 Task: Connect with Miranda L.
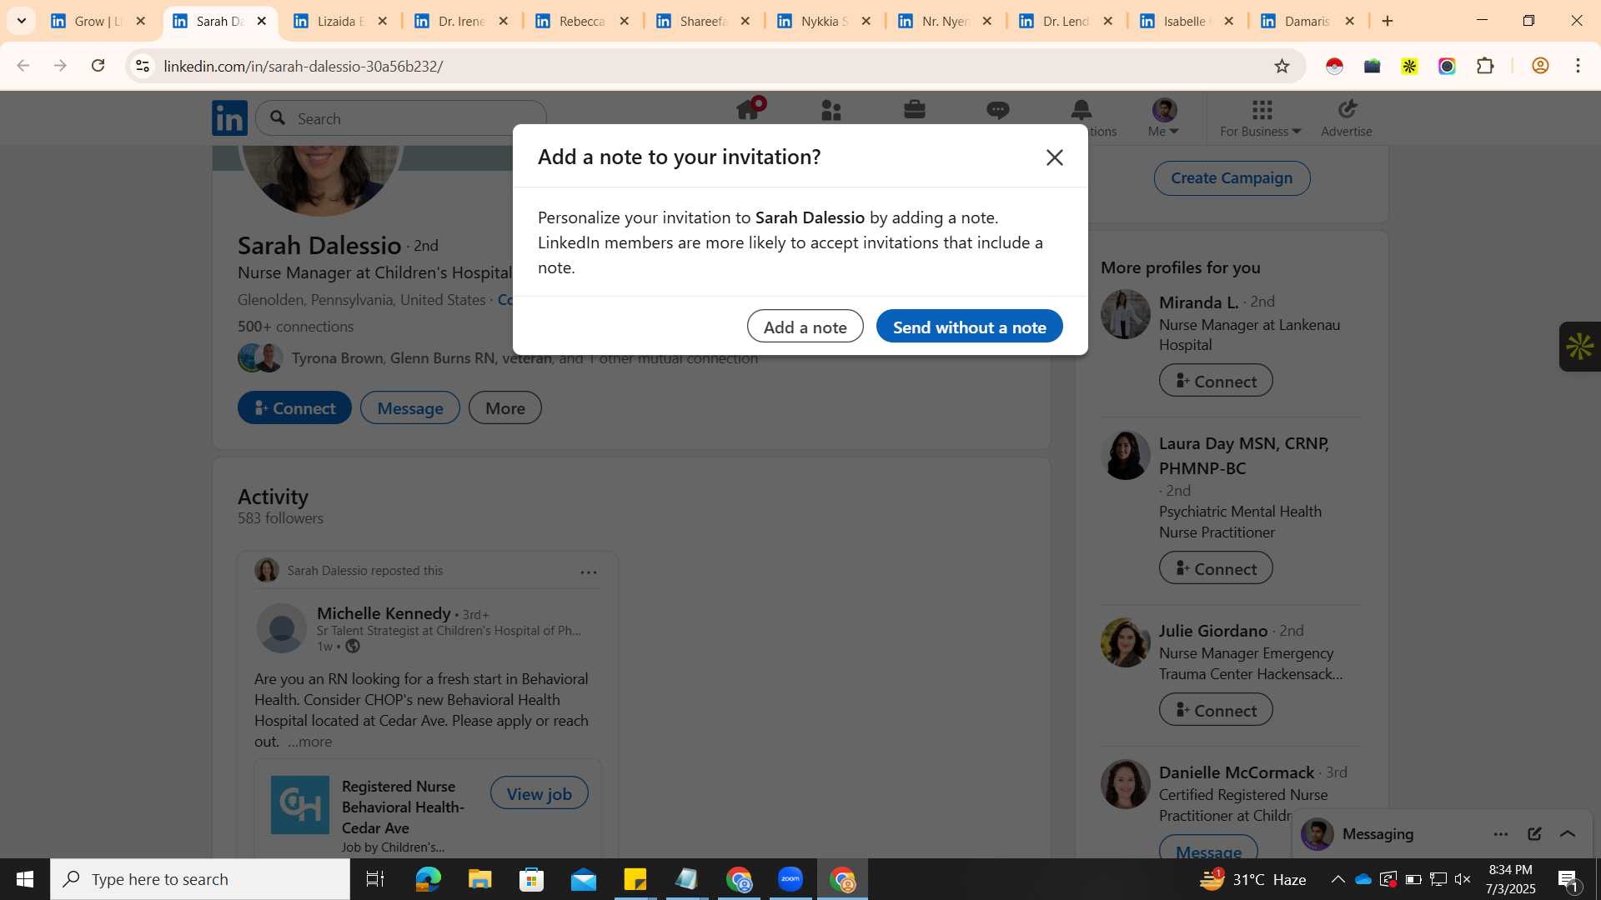coord(1216,381)
